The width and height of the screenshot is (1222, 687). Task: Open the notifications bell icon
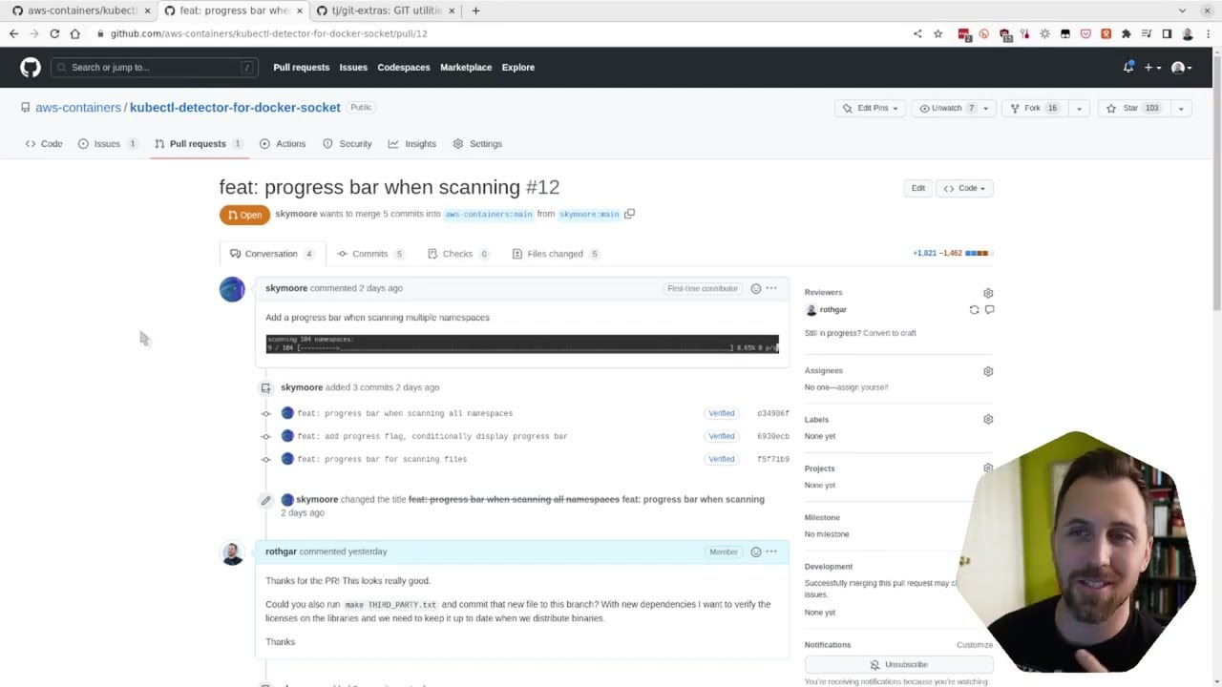(1128, 67)
